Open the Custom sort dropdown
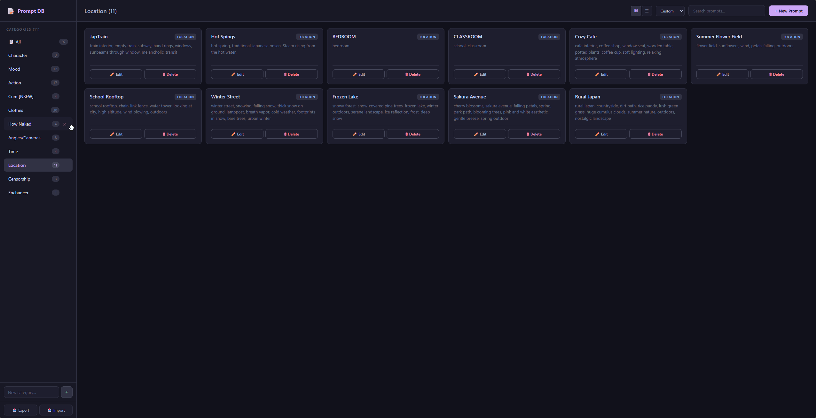This screenshot has height=418, width=816. [x=670, y=11]
